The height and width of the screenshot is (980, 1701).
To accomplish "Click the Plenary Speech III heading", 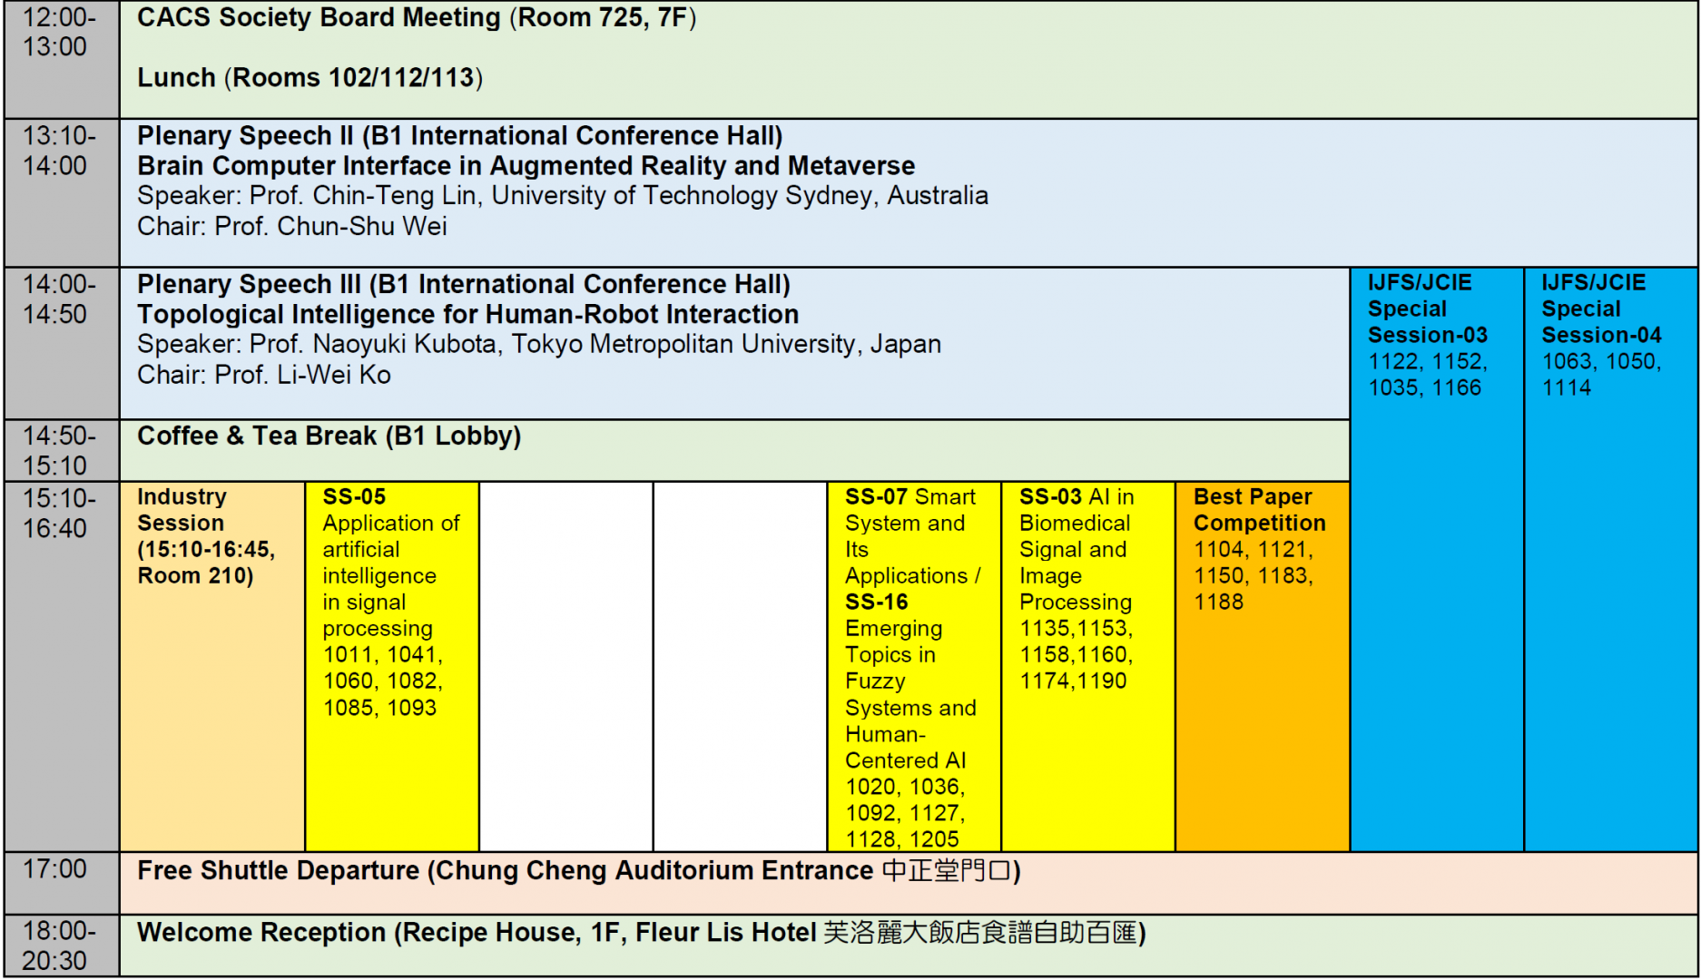I will [x=463, y=285].
